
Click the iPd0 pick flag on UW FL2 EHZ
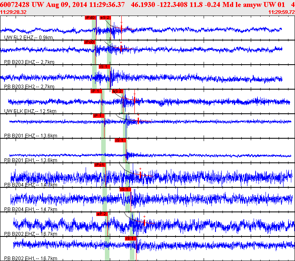(90, 18)
